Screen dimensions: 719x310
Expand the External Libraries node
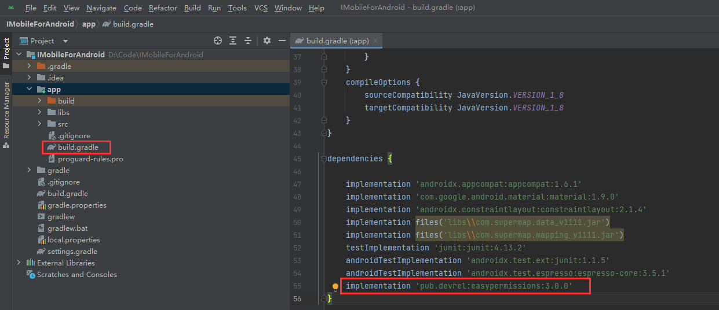[19, 263]
